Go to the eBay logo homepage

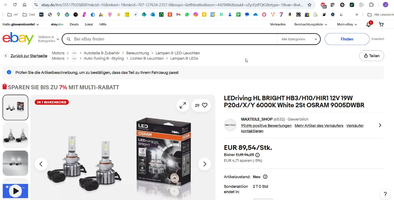[18, 38]
